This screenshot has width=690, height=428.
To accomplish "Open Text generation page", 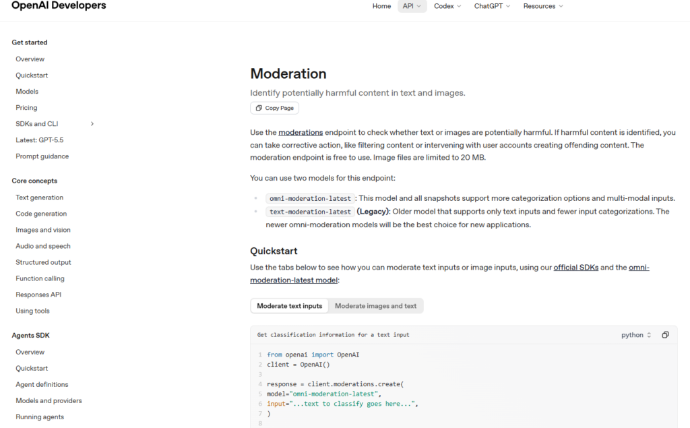I will click(40, 197).
